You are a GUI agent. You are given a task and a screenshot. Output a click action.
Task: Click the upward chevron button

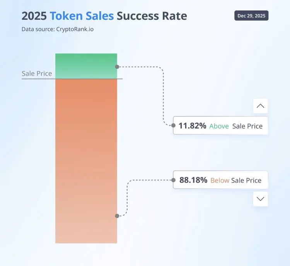point(260,106)
